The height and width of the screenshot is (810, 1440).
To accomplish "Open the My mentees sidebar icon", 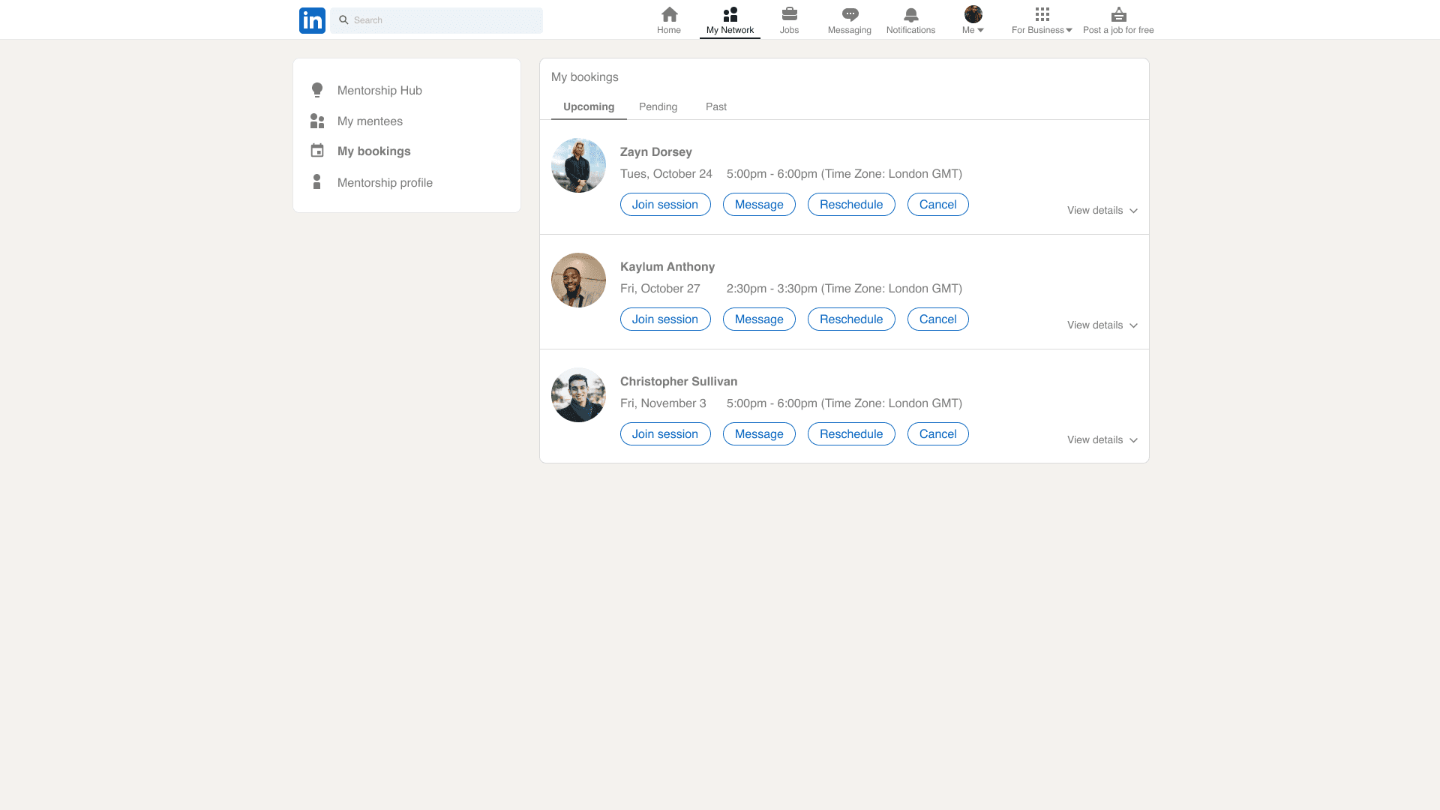I will tap(317, 121).
